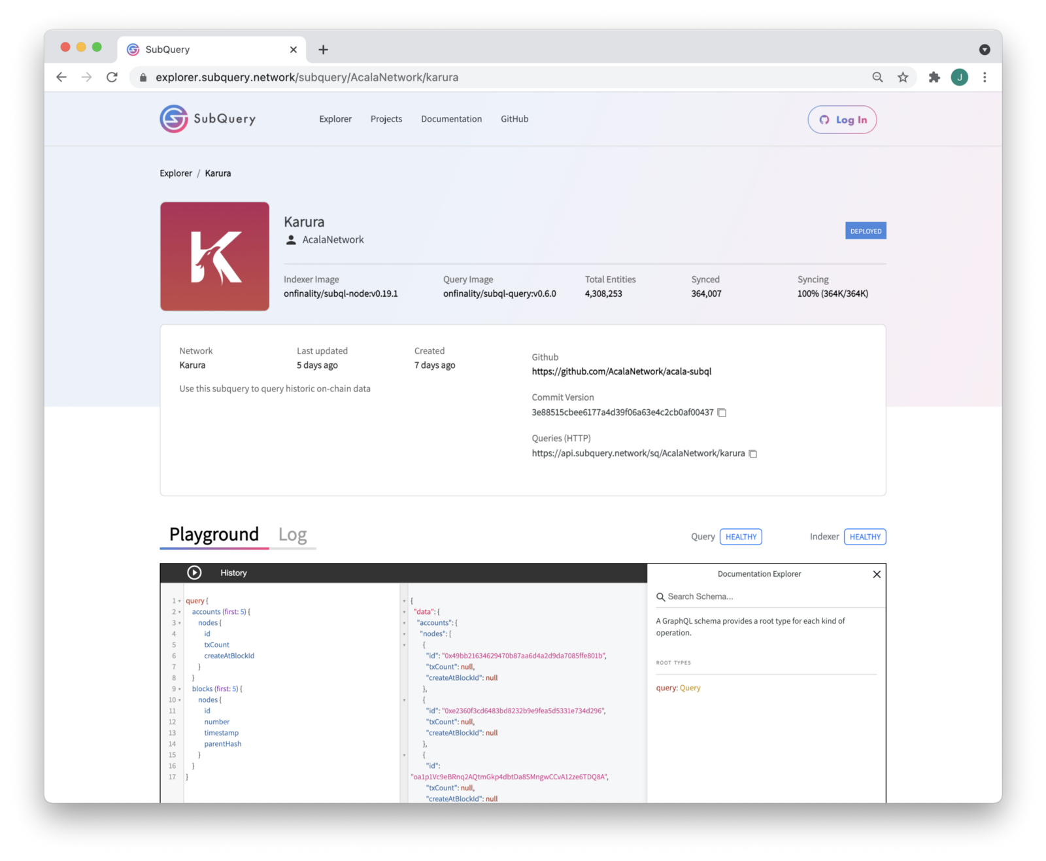Go back to the previous page
1046x861 pixels.
[61, 77]
